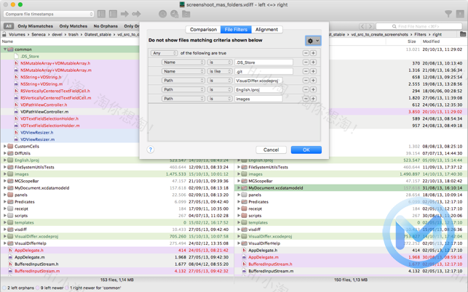Open the Path dropdown in the VisualDiffer.xcodeproj row
This screenshot has width=468, height=292.
coord(183,81)
